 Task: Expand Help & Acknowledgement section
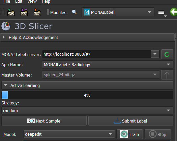[87, 37]
